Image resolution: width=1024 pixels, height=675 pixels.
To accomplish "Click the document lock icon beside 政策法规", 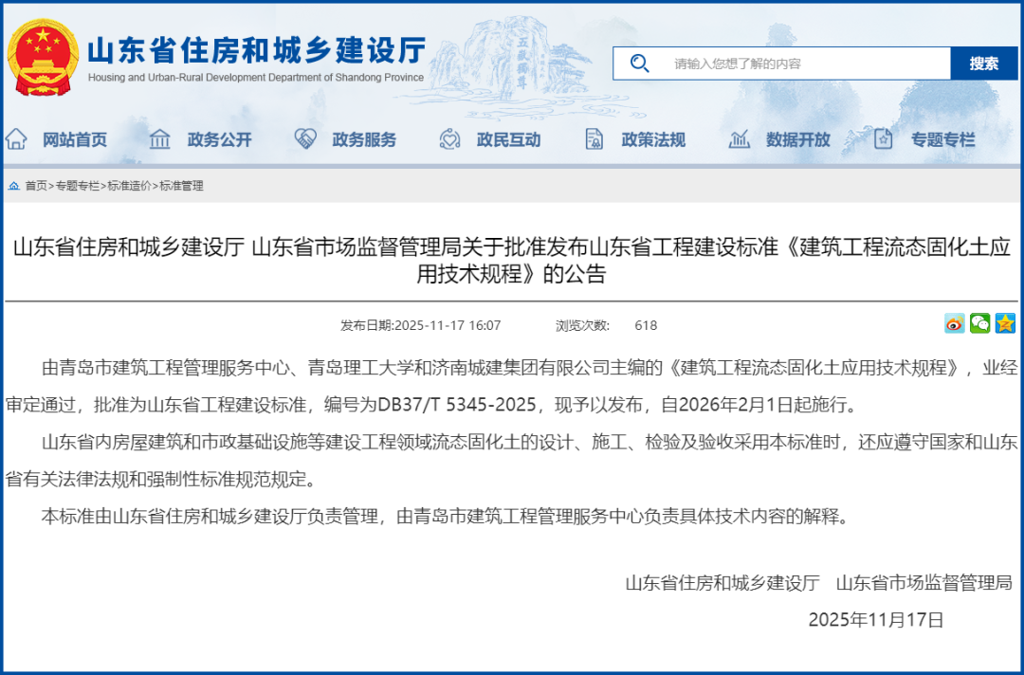I will (594, 139).
